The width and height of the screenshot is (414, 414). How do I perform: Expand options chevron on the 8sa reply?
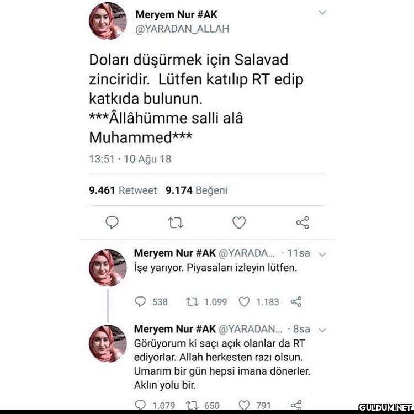[322, 330]
